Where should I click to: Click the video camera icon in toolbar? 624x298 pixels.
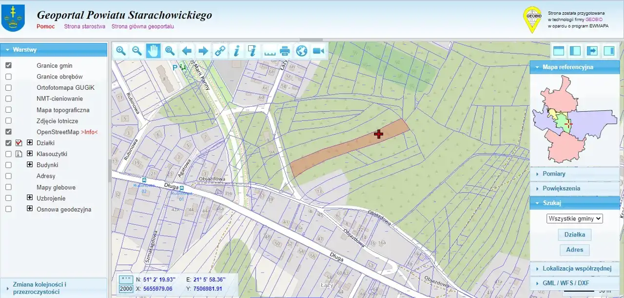[x=318, y=51]
